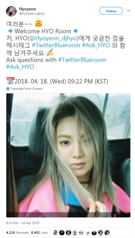Viewport: 135px width, 238px height.
Task: Open the @Hyoyeon_djhyo mention link in tweet
Action: click(53, 38)
